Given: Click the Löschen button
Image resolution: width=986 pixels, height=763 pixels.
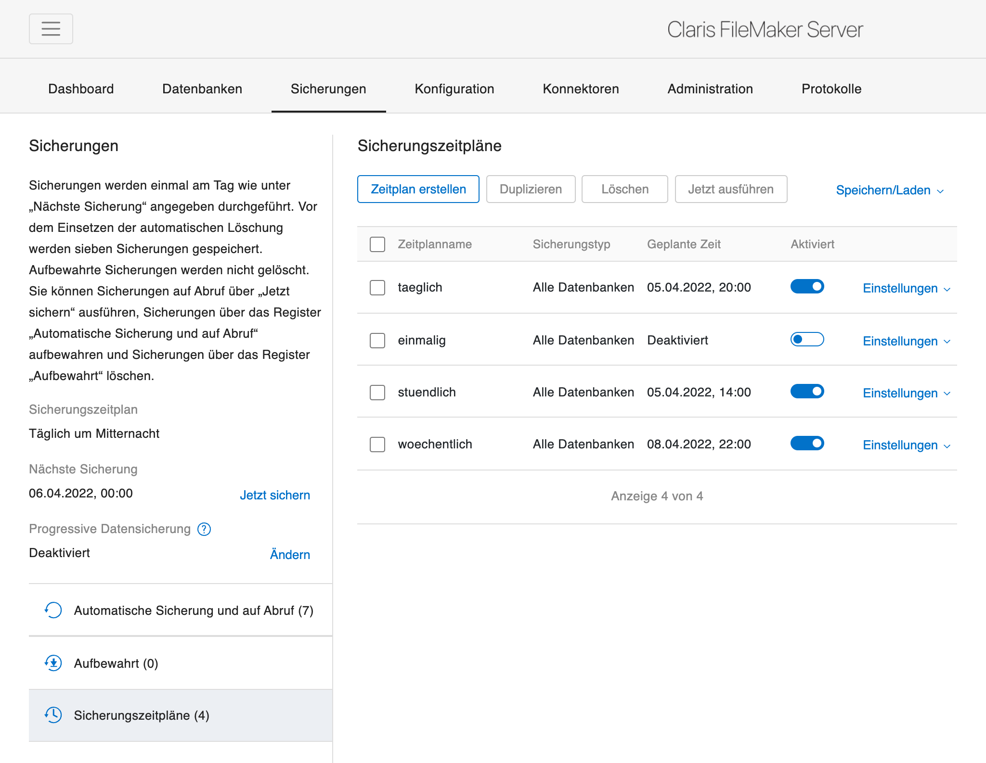Looking at the screenshot, I should 625,189.
